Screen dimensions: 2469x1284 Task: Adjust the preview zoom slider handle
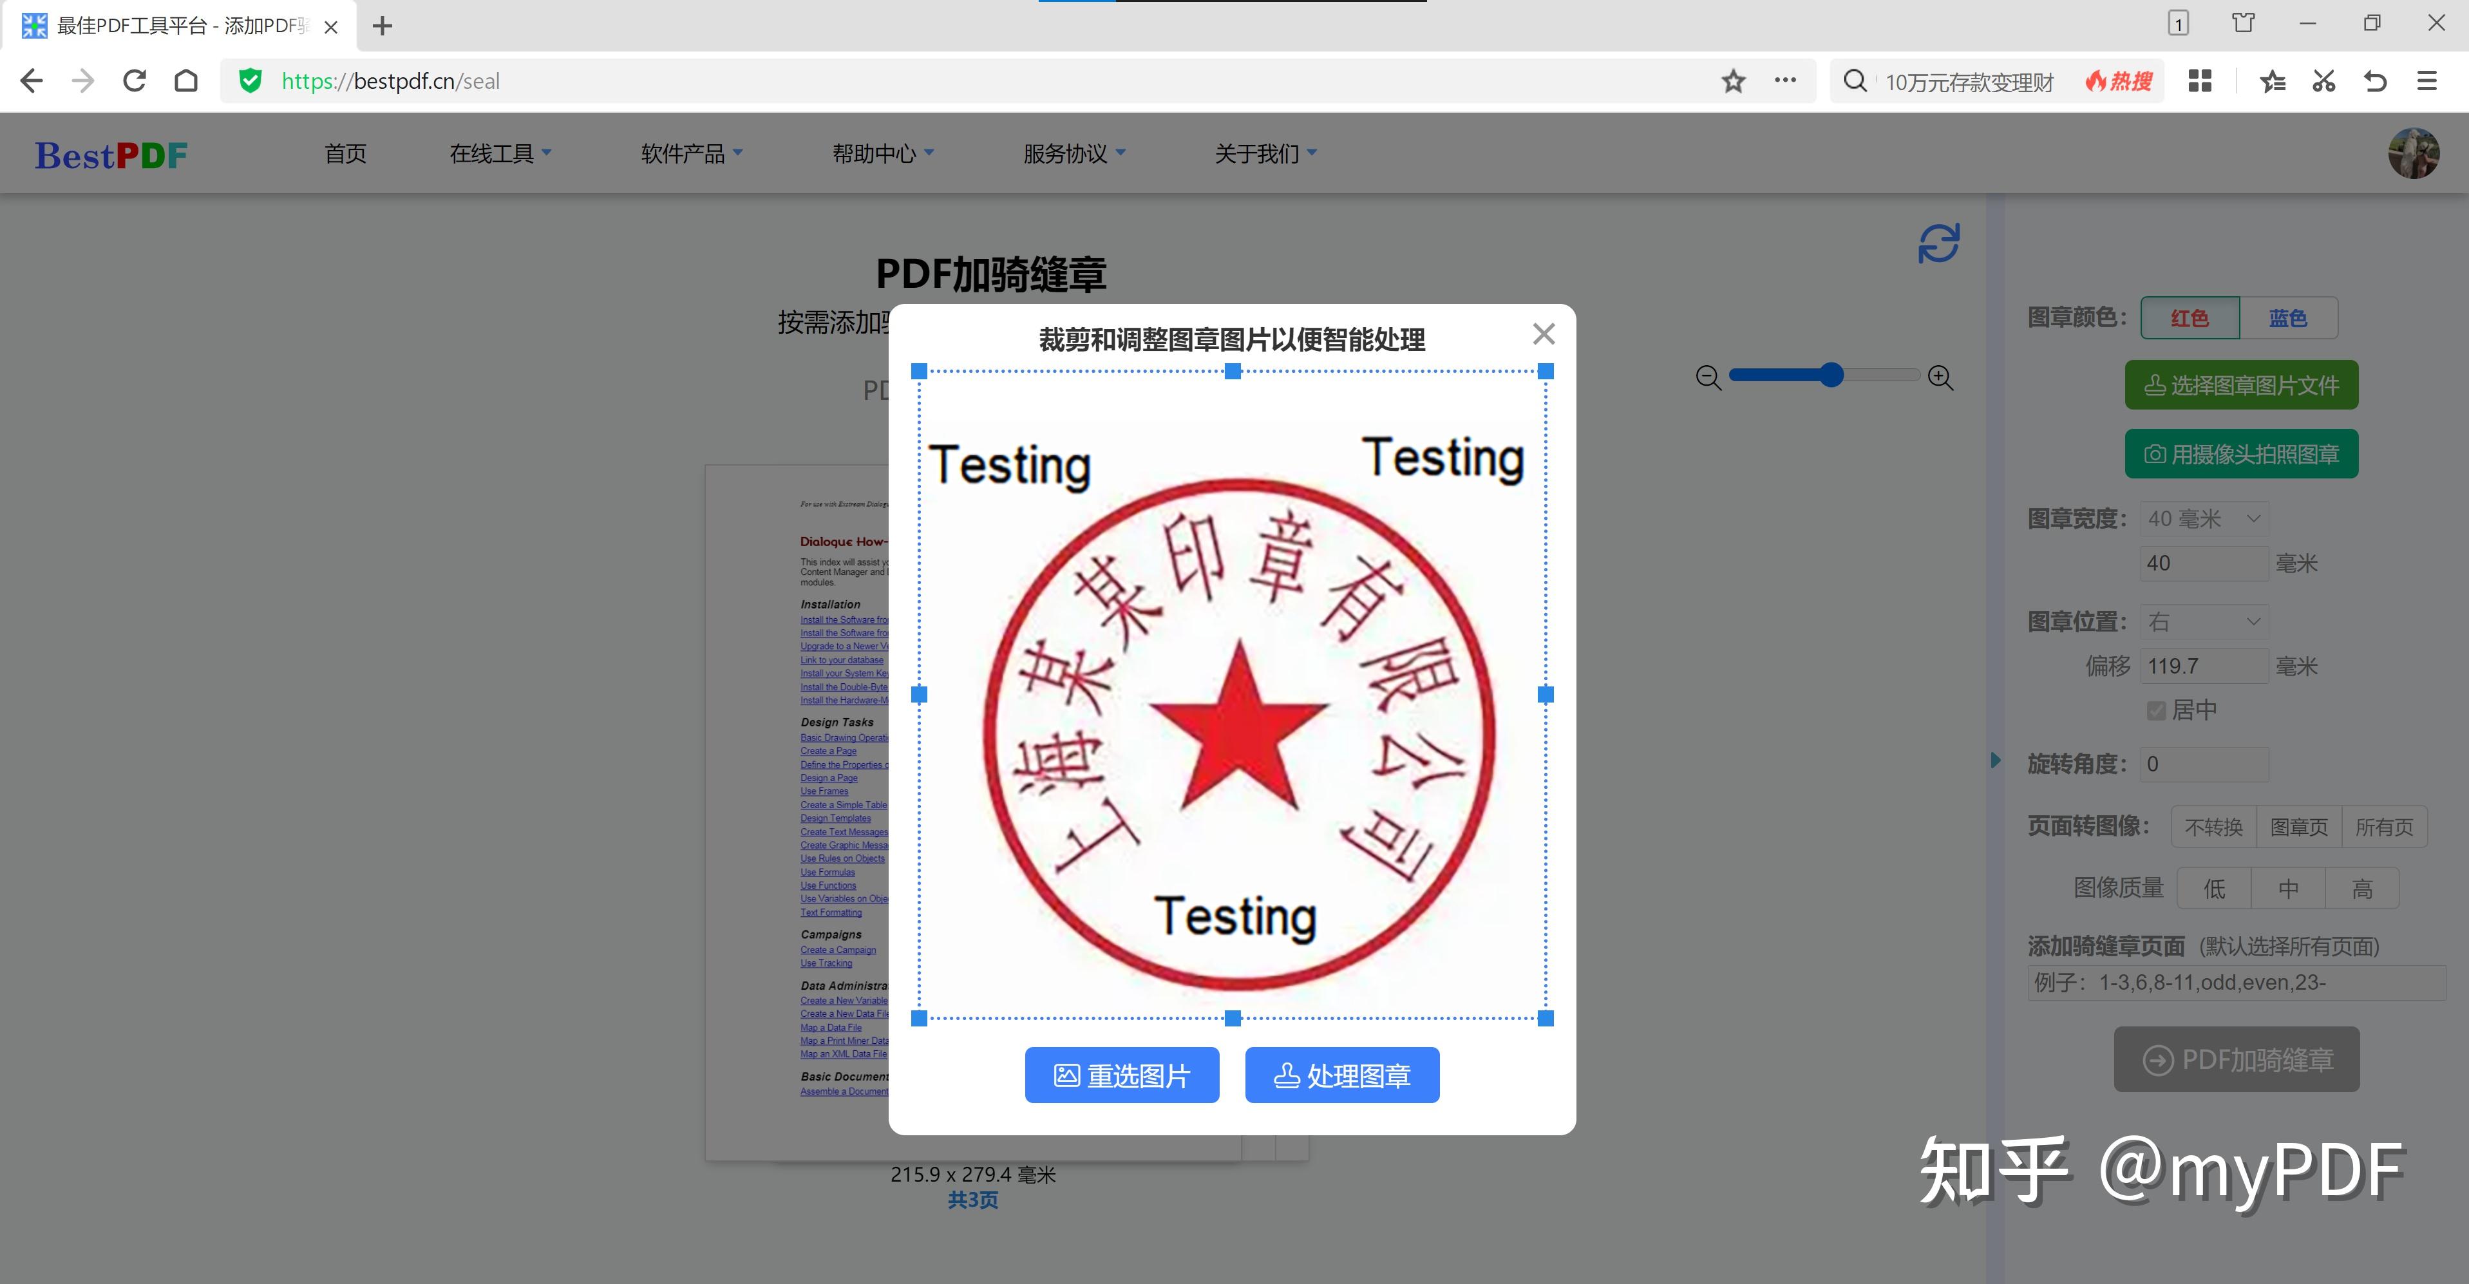[x=1831, y=375]
